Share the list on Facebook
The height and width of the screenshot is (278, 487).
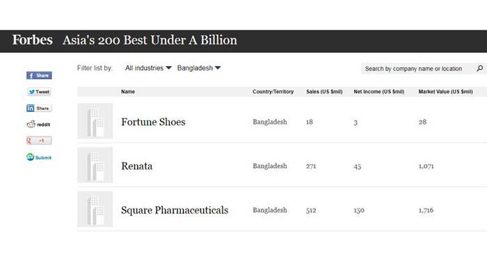click(x=39, y=75)
